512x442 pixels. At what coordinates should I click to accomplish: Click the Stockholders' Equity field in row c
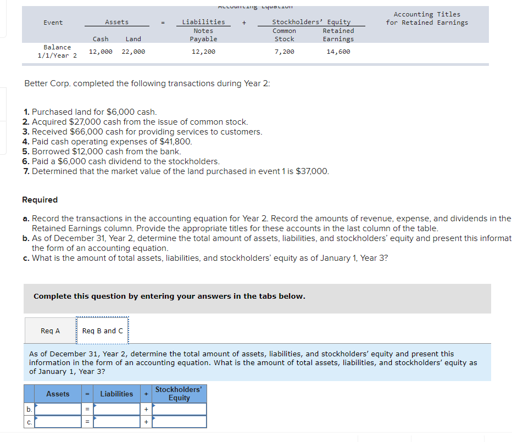tap(179, 422)
